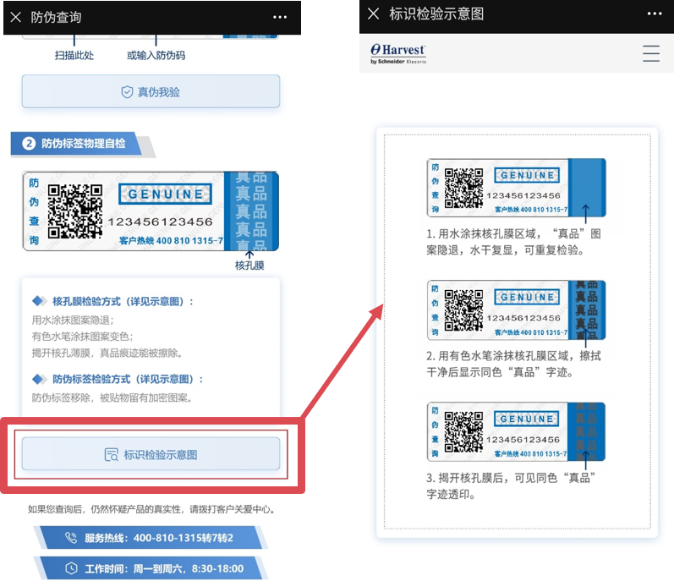The image size is (674, 581).
Task: Open the hamburger menu beside Harvest logo
Action: click(x=651, y=53)
